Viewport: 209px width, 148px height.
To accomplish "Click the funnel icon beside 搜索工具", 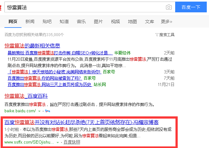I will click(x=157, y=35).
